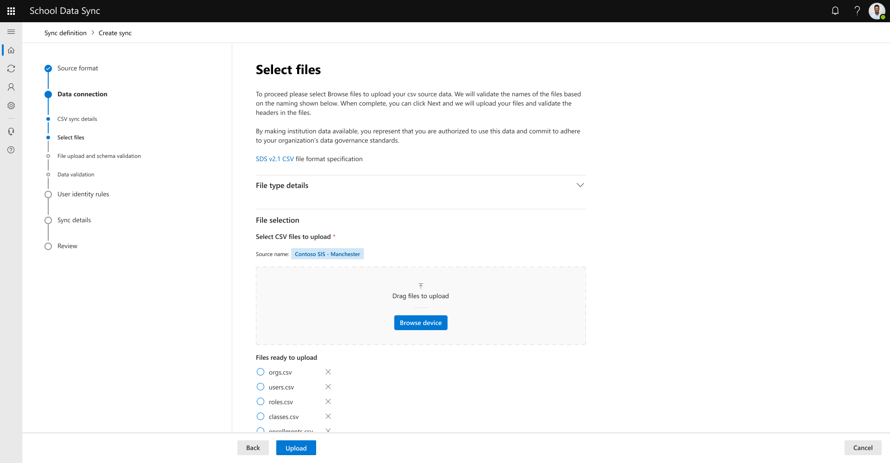Click the upload arrow icon in drop zone

click(x=421, y=286)
